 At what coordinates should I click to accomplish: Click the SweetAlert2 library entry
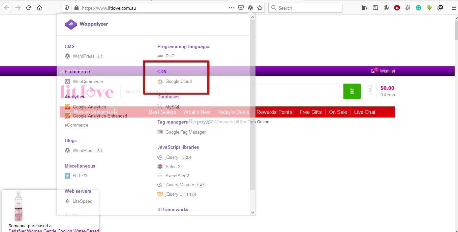click(x=173, y=176)
